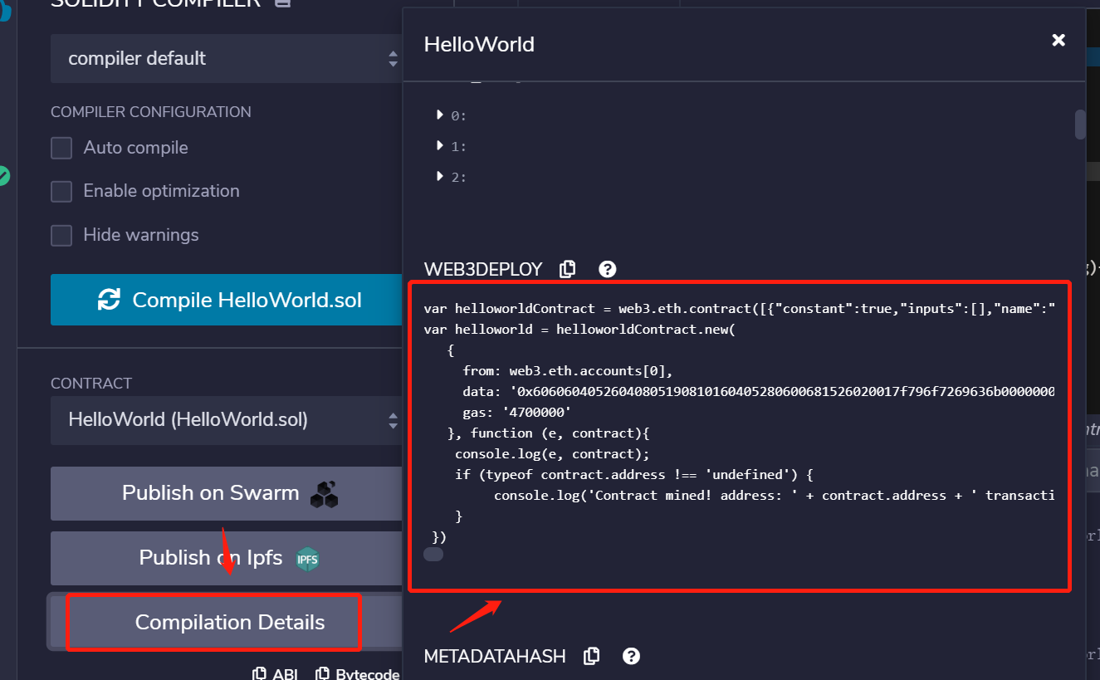Viewport: 1100px width, 680px height.
Task: Click the "var helloworld = helloworldContract.new(" line
Action: [x=579, y=329]
